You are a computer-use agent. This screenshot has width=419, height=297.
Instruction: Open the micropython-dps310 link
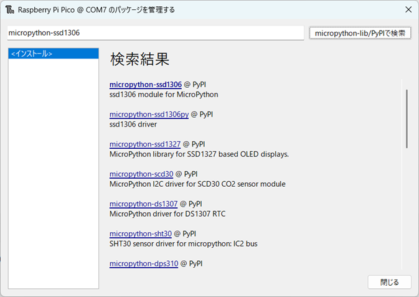click(x=143, y=263)
